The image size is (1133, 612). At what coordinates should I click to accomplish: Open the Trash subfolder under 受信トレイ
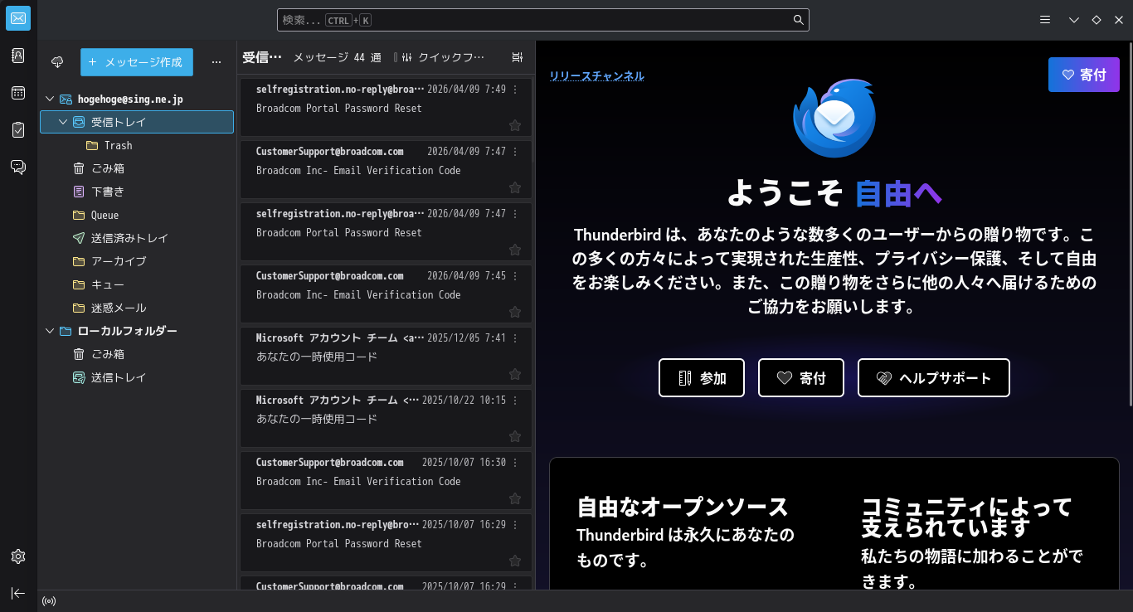(137, 145)
